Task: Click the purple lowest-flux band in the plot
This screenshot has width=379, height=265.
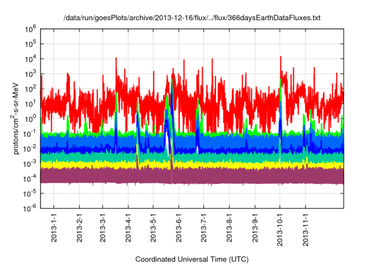Action: pos(192,176)
